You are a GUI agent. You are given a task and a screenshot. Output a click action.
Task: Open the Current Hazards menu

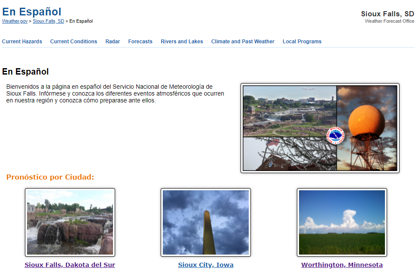(22, 42)
